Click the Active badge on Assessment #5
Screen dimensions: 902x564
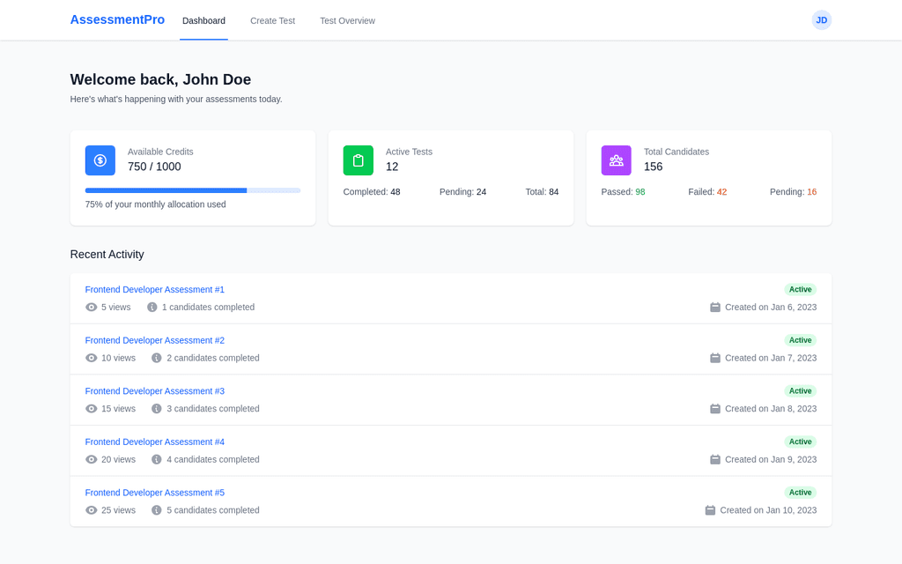point(800,493)
